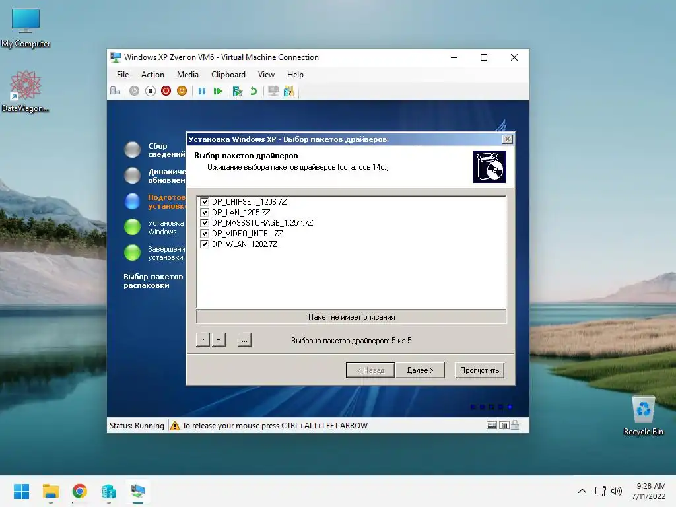Click the plus select-all button
Viewport: 676px width, 507px height.
click(x=219, y=340)
